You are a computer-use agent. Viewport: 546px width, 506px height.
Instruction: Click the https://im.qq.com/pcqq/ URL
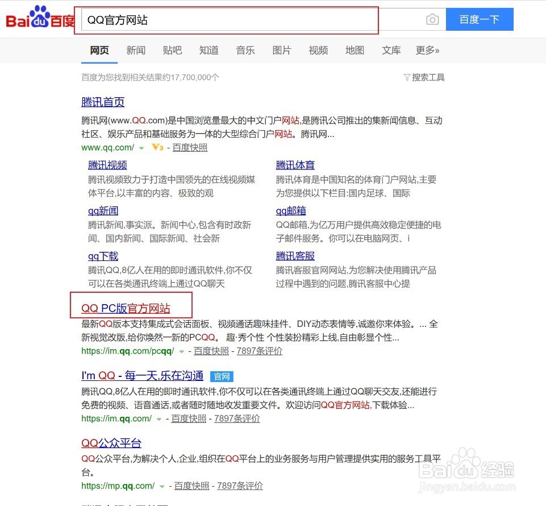(127, 351)
